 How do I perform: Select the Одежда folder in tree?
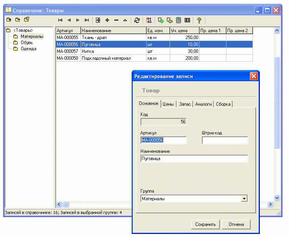(28, 49)
